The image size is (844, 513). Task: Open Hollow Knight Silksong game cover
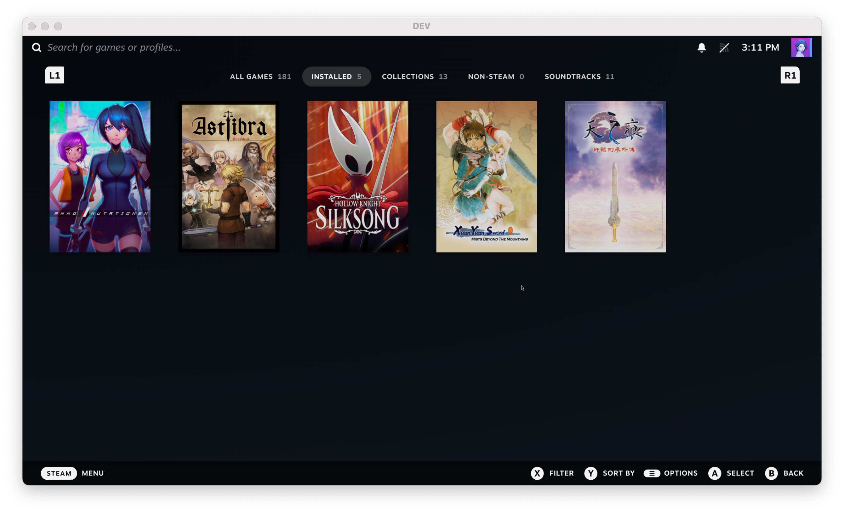click(358, 176)
